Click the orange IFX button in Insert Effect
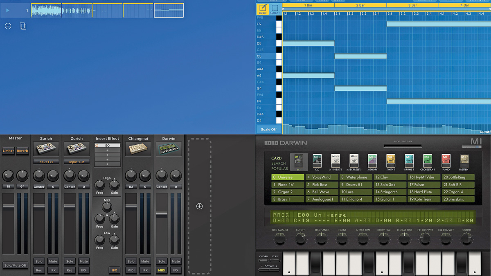 (115, 270)
